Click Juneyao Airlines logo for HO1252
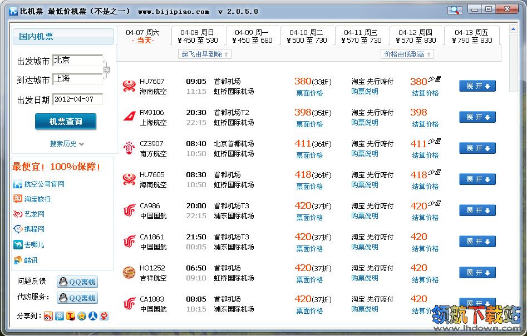This screenshot has height=336, width=527. (129, 273)
